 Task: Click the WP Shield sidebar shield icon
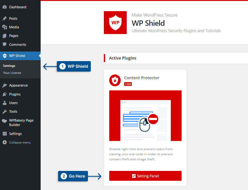pos(5,56)
